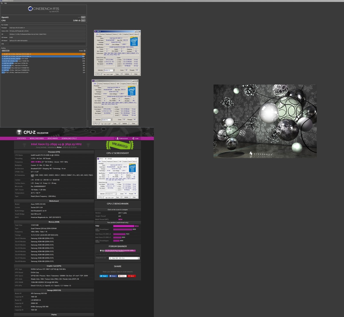The image size is (344, 317).
Task: Open the CPU ranking dropdown in Cinebench
Action: click(6, 51)
